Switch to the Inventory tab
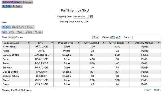The height and width of the screenshot is (95, 163). tap(27, 2)
